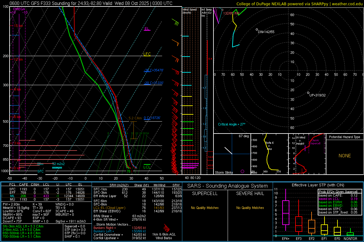The width and height of the screenshot is (364, 242).
Task: Click the 'Critical Angle = 27°' text
Action: (x=232, y=124)
